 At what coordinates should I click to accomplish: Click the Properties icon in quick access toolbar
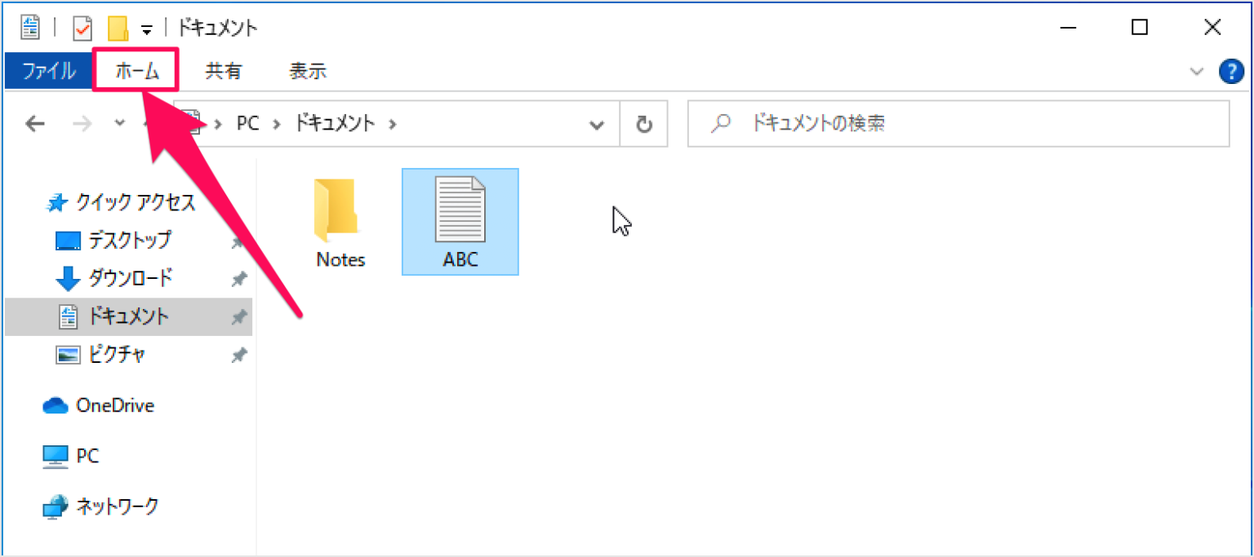(82, 29)
